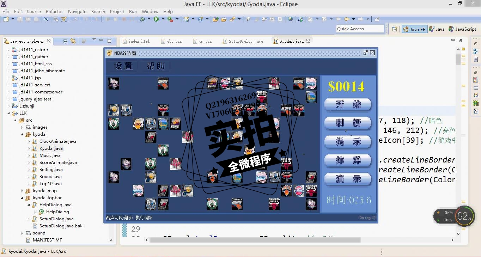Open Run configurations dropdown arrow
The image size is (481, 257).
163,19
